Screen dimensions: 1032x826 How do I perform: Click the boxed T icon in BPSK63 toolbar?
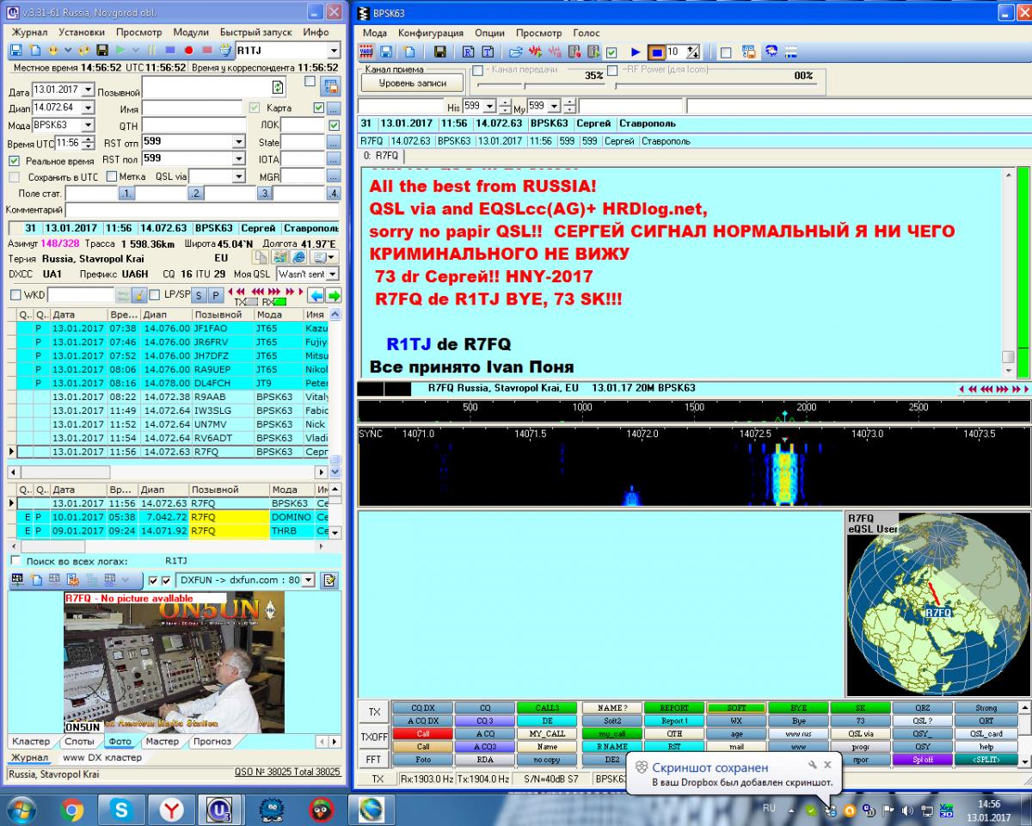pos(488,52)
